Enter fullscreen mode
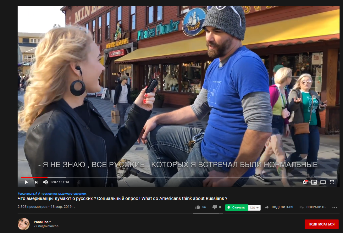Image resolution: width=343 pixels, height=233 pixels. [332, 182]
